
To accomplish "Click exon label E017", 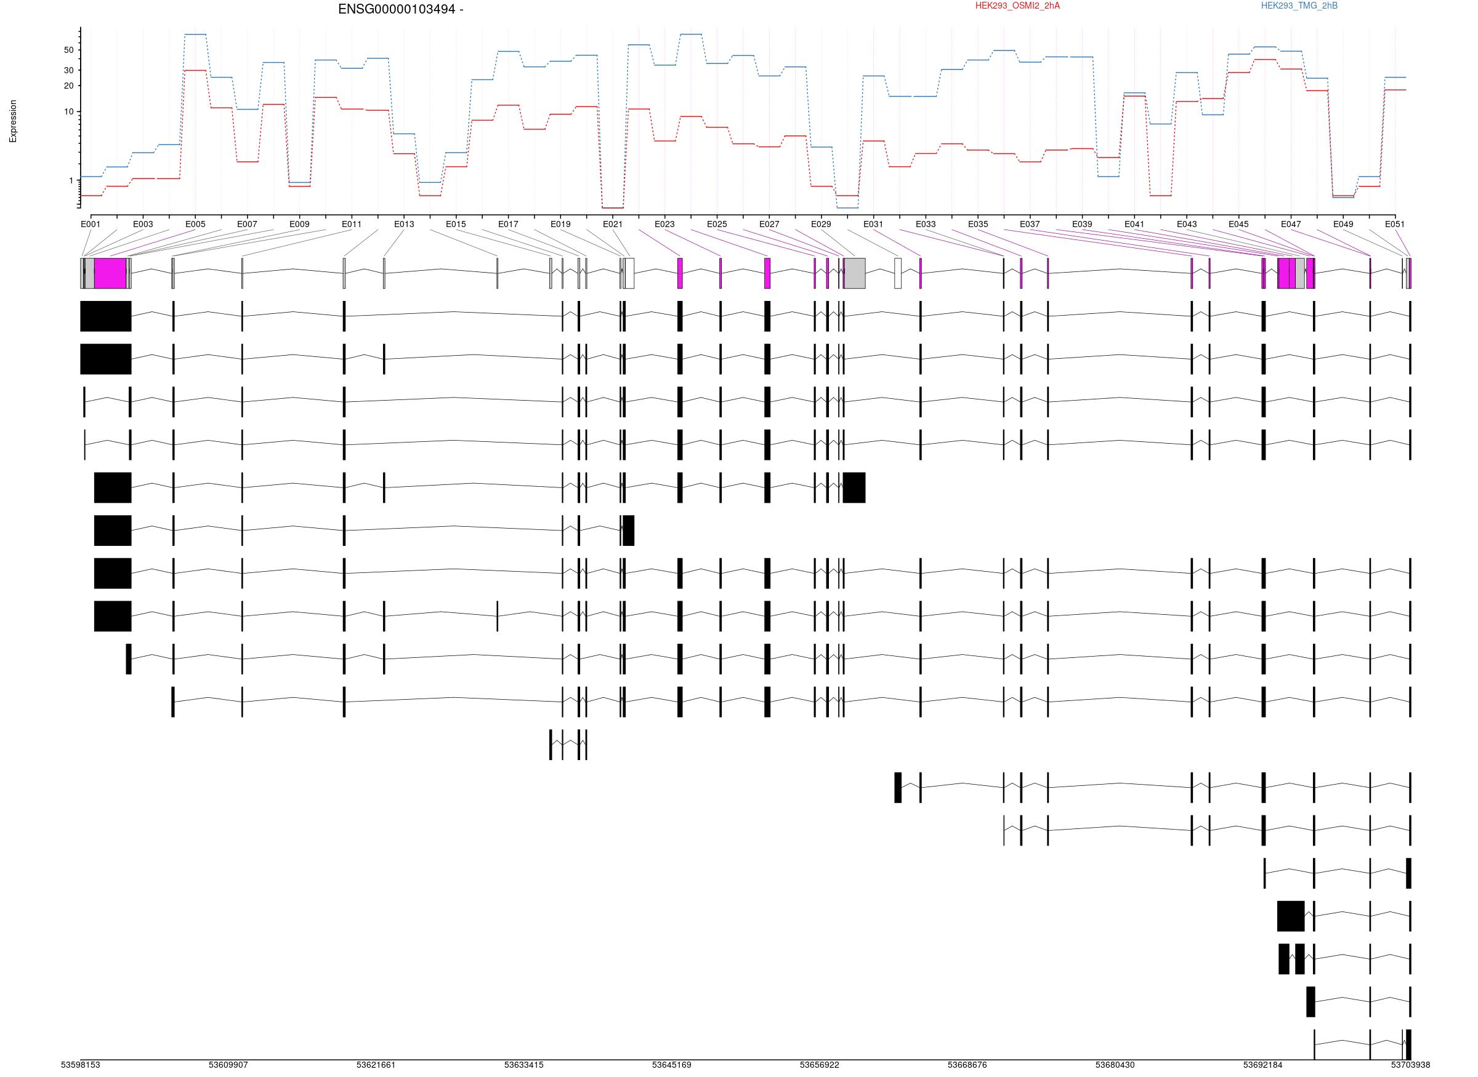I will click(x=508, y=224).
